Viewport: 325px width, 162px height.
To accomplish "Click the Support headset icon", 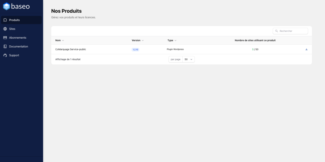I will pyautogui.click(x=5, y=55).
